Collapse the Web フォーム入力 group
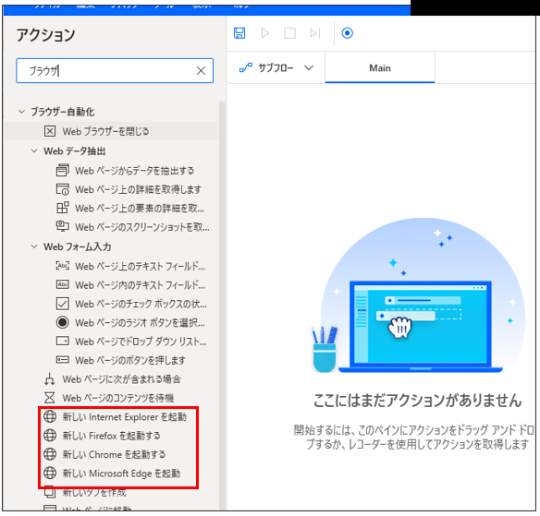Image resolution: width=540 pixels, height=516 pixels. click(34, 246)
